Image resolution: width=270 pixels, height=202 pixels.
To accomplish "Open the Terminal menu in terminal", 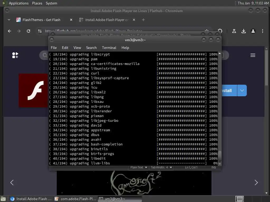I will click(109, 48).
